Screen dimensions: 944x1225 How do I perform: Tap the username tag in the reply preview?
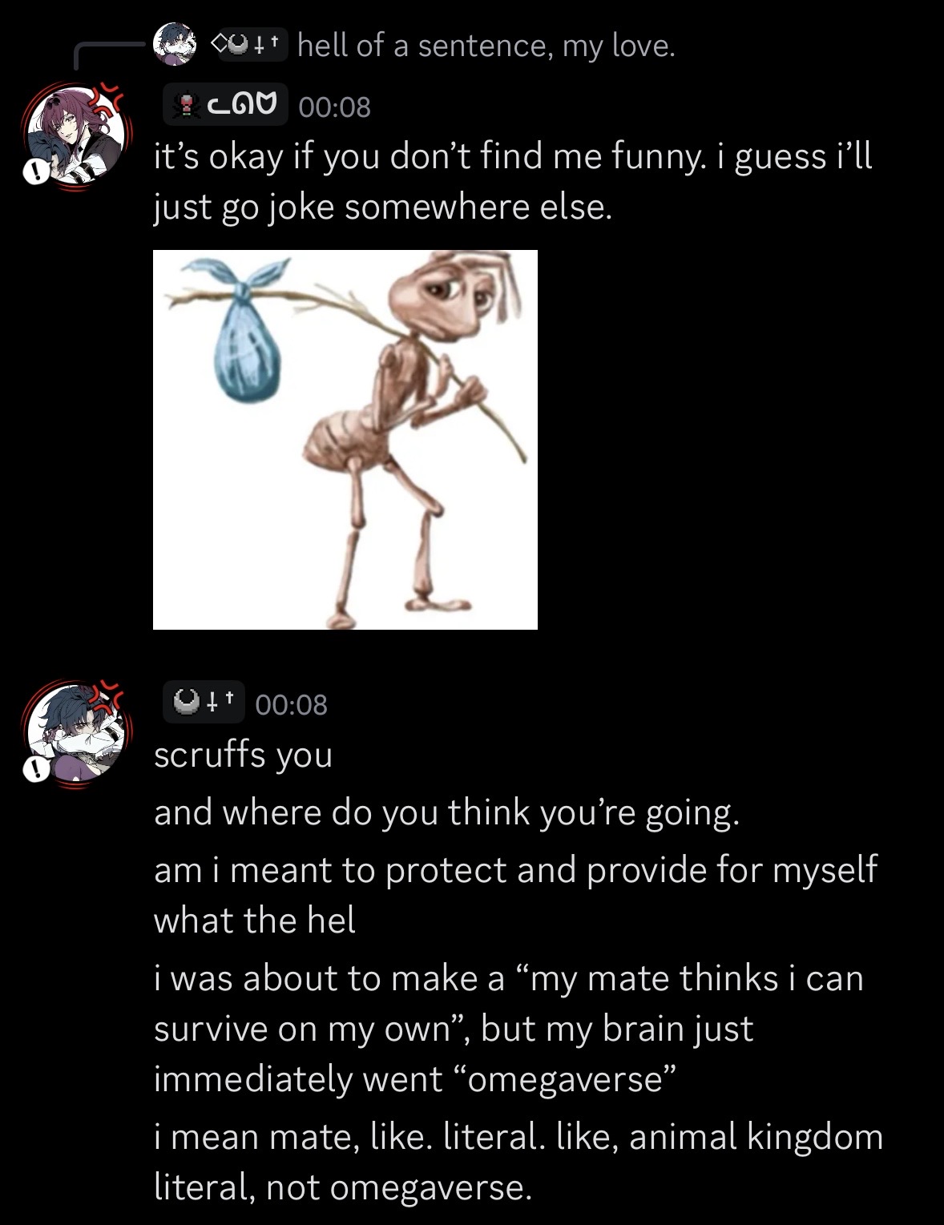click(x=248, y=46)
